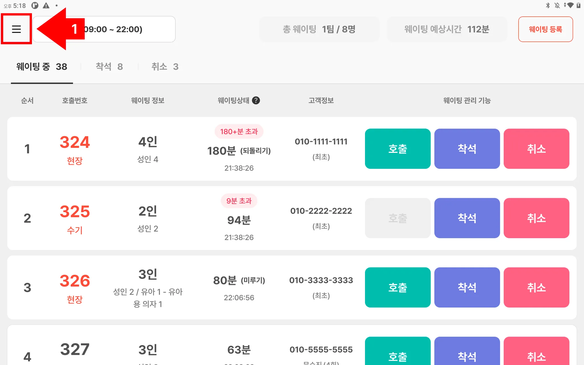Switch to the 착석 8 tab
This screenshot has width=584, height=365.
tap(109, 67)
